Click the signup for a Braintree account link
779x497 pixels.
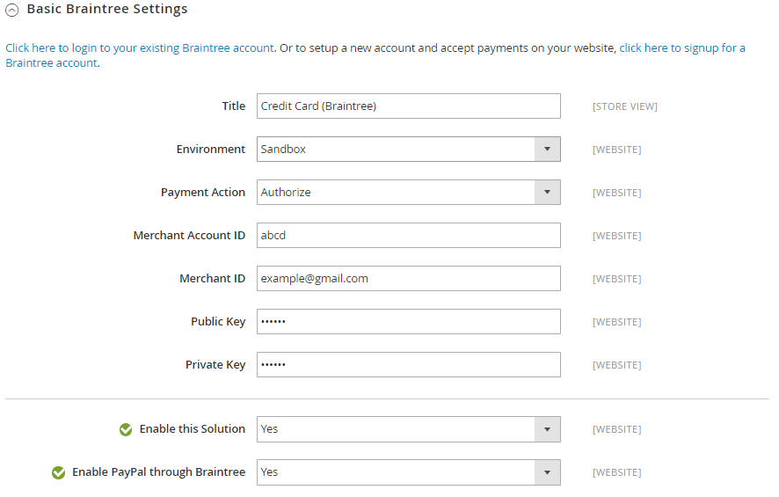pos(681,48)
